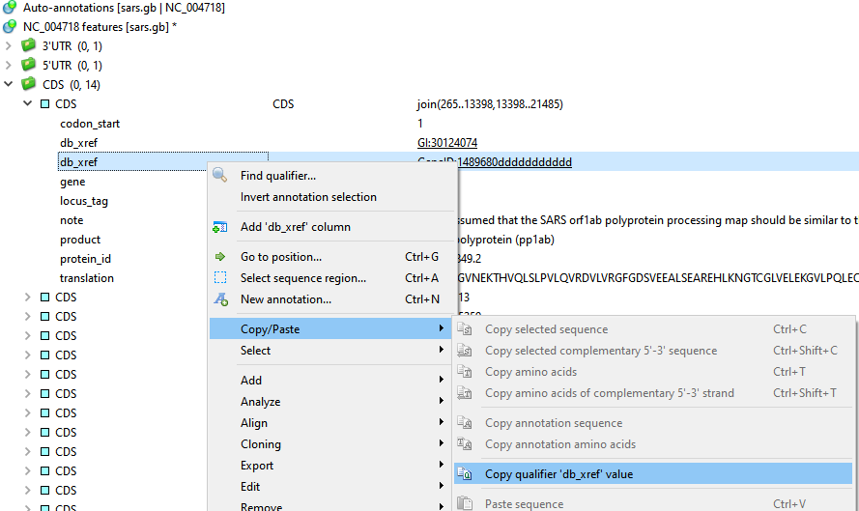859x511 pixels.
Task: Choose Add 'db_xref' column
Action: tap(332, 227)
